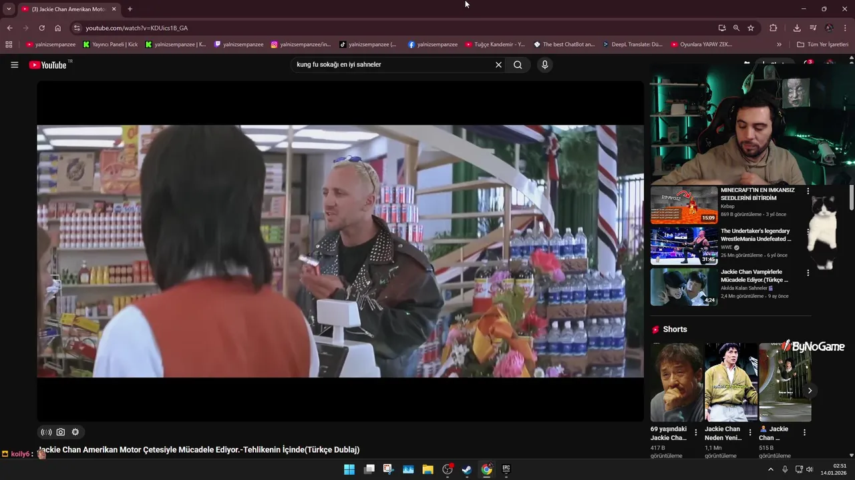Open Task View on the taskbar

click(x=369, y=469)
